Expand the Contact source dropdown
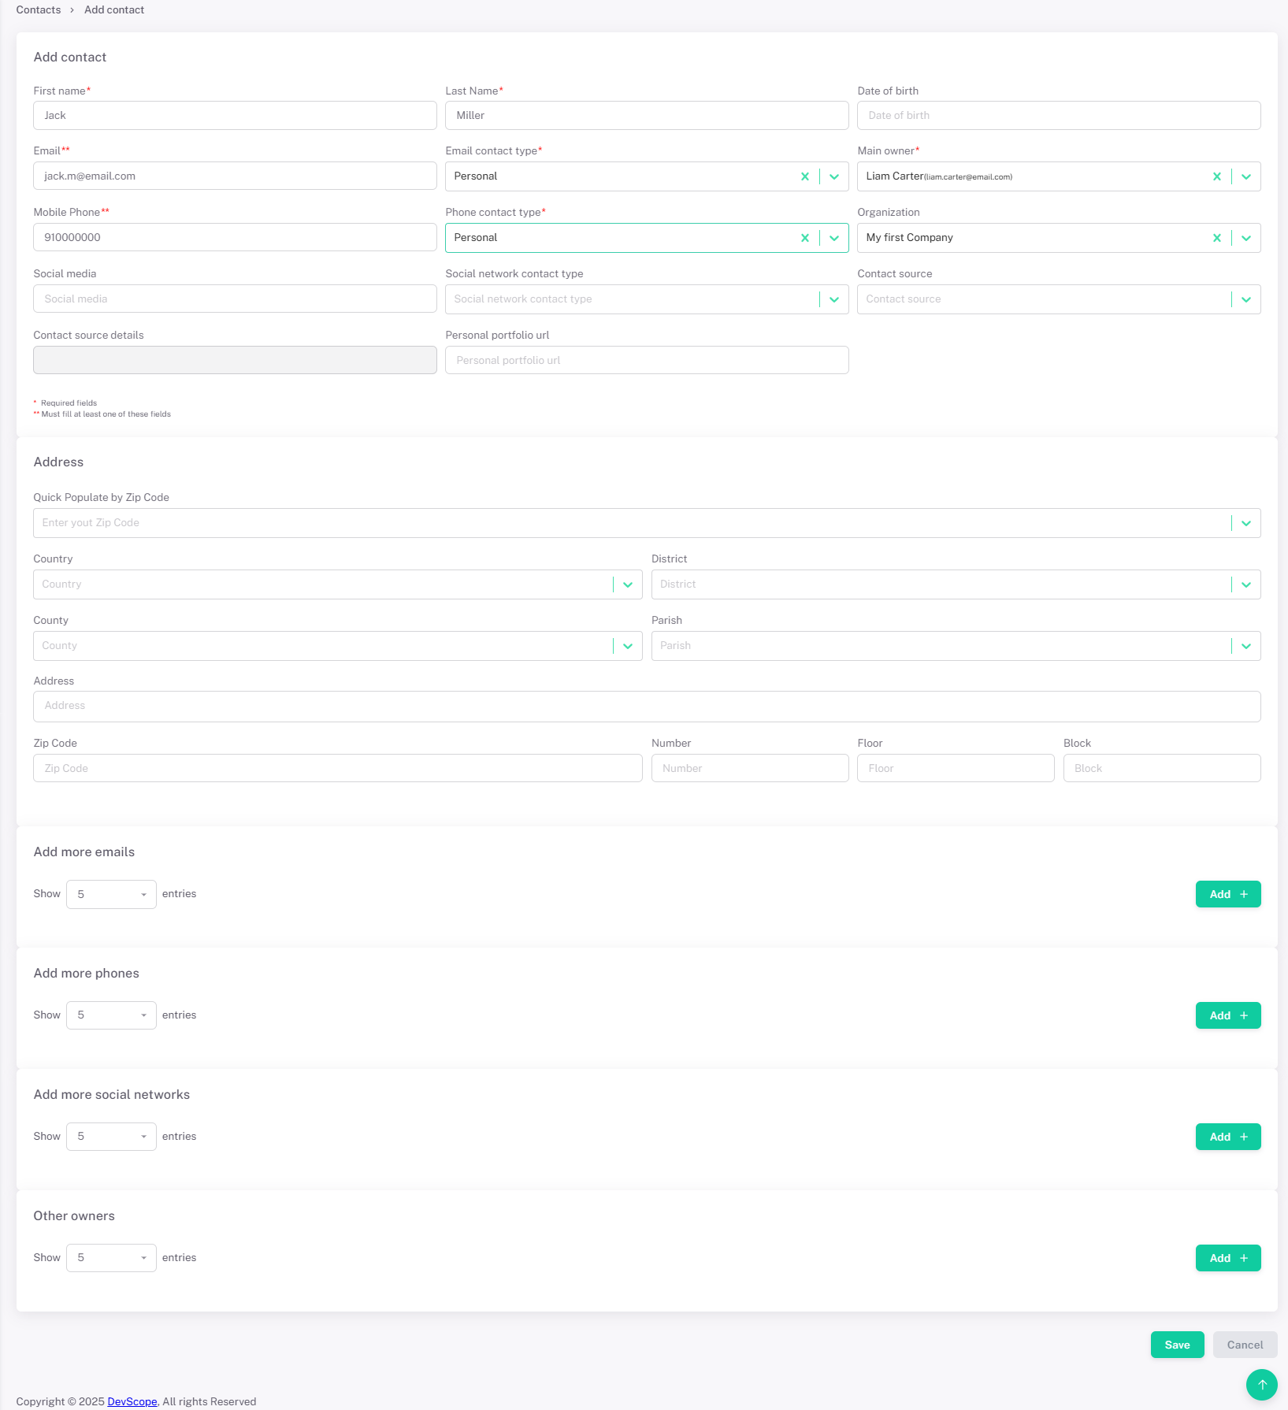This screenshot has width=1288, height=1410. 1245,299
